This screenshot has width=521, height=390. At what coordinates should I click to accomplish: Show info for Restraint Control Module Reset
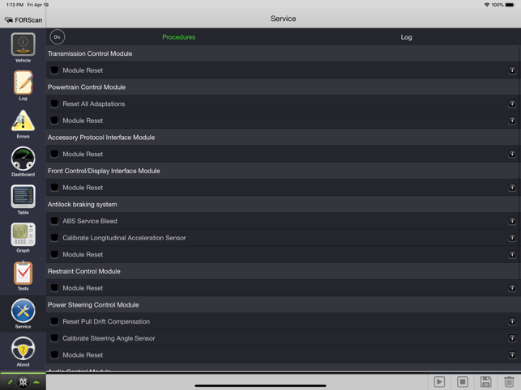512,288
